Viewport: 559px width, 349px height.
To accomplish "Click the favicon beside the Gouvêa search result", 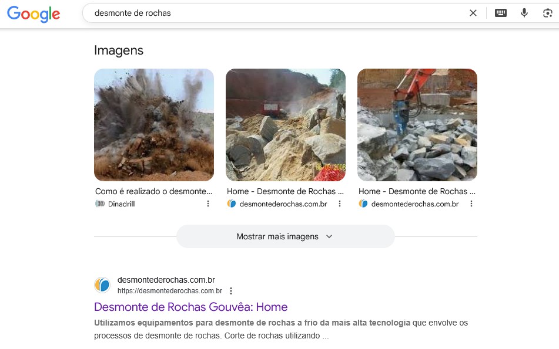I will [102, 284].
